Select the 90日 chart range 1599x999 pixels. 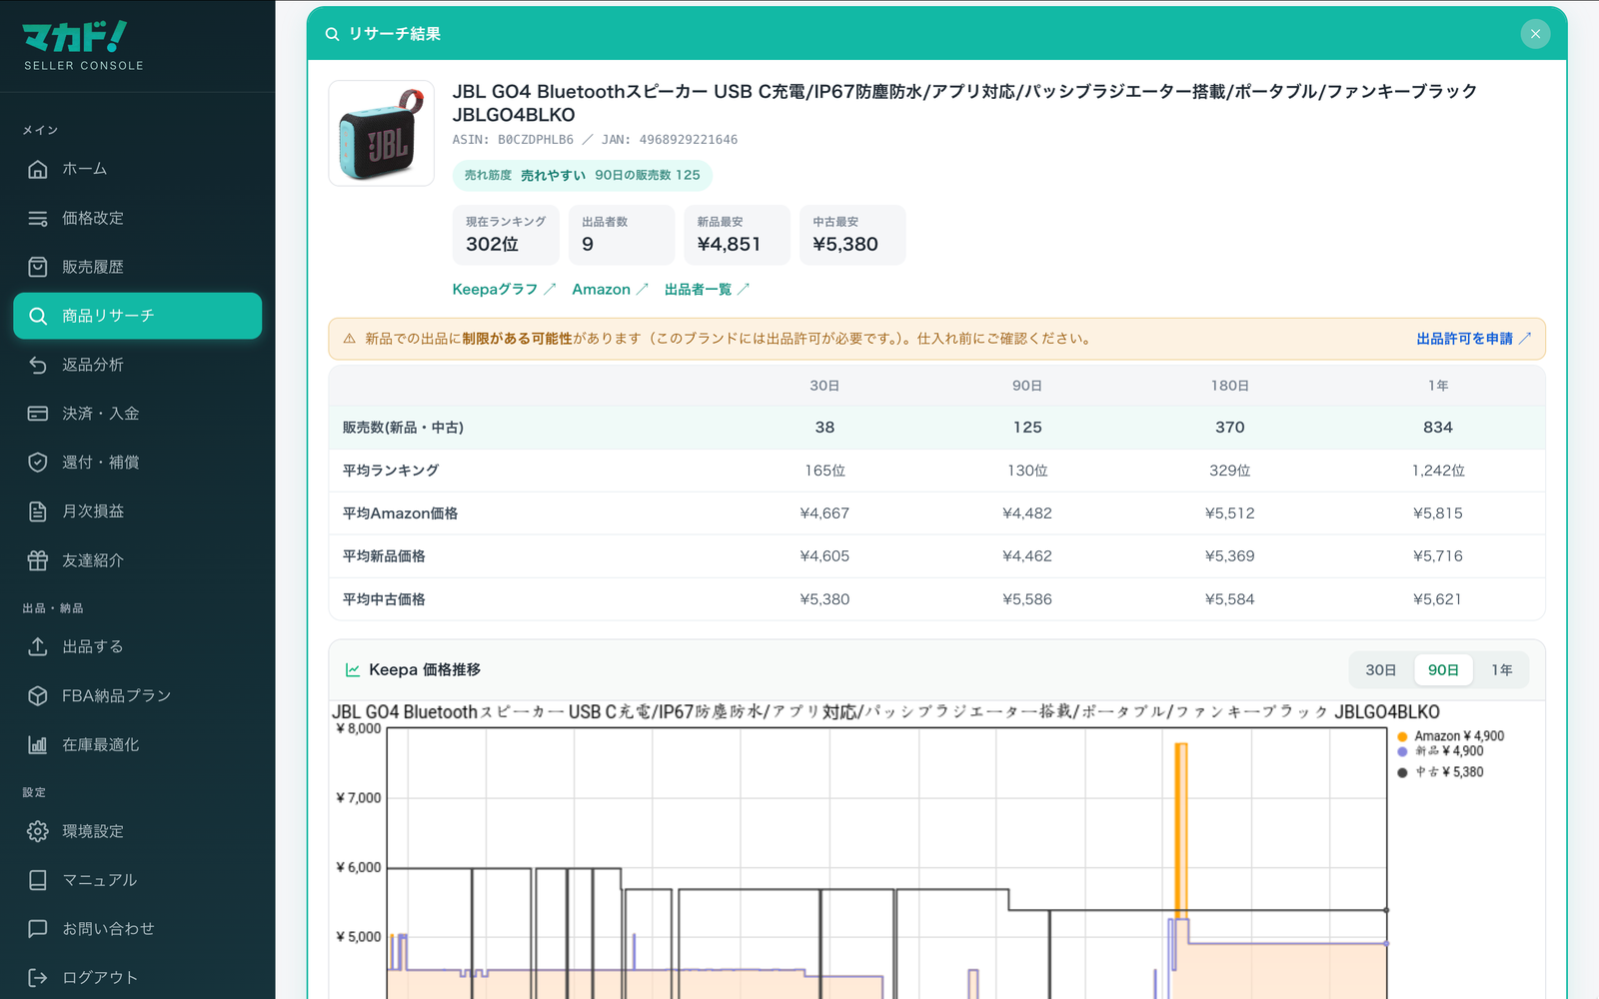pos(1443,670)
